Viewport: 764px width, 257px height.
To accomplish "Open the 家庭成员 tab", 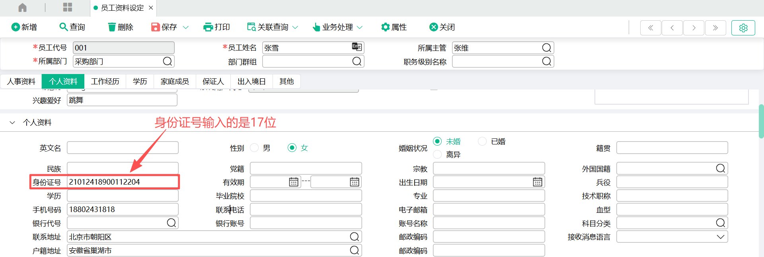I will [x=174, y=82].
